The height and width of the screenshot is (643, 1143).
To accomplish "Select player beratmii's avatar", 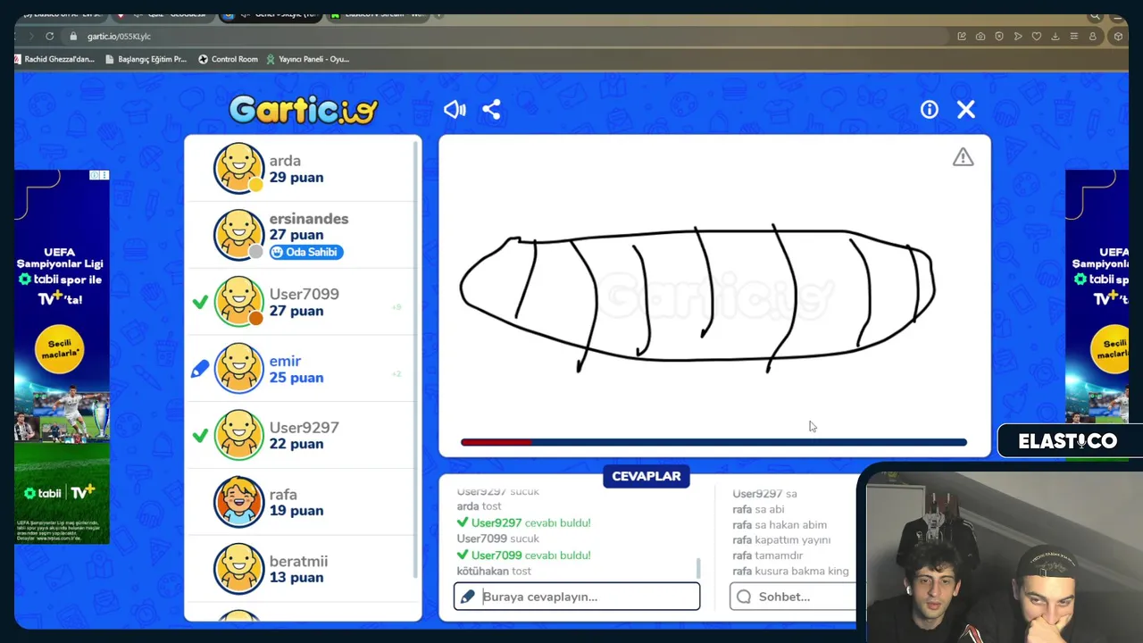I will (238, 569).
